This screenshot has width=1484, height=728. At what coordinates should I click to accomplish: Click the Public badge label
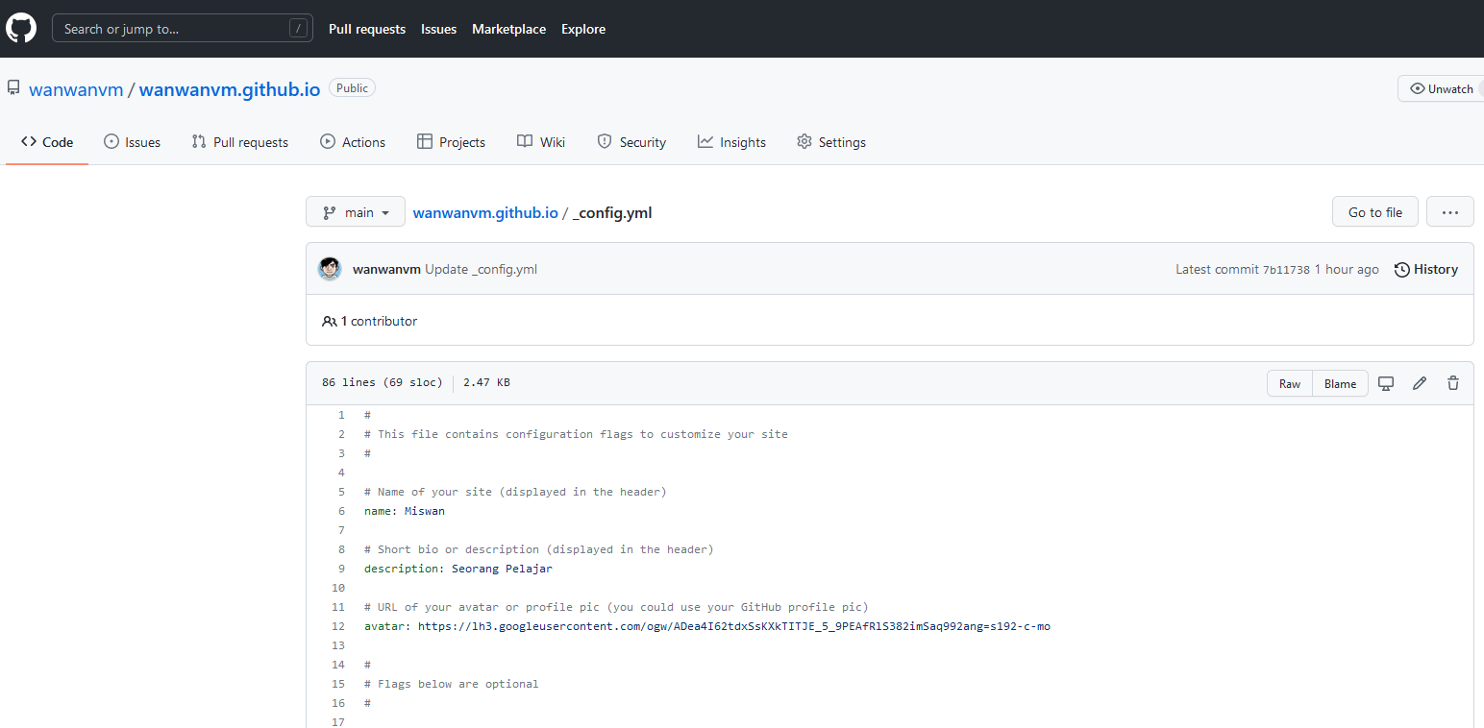352,88
